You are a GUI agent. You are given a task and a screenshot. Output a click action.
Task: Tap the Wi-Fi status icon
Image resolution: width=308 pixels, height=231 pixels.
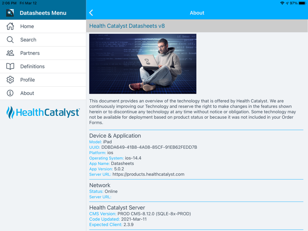tap(282, 3)
